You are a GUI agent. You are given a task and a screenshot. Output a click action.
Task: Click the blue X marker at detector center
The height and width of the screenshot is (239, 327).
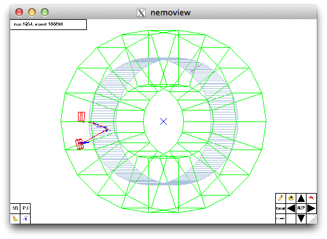click(163, 121)
